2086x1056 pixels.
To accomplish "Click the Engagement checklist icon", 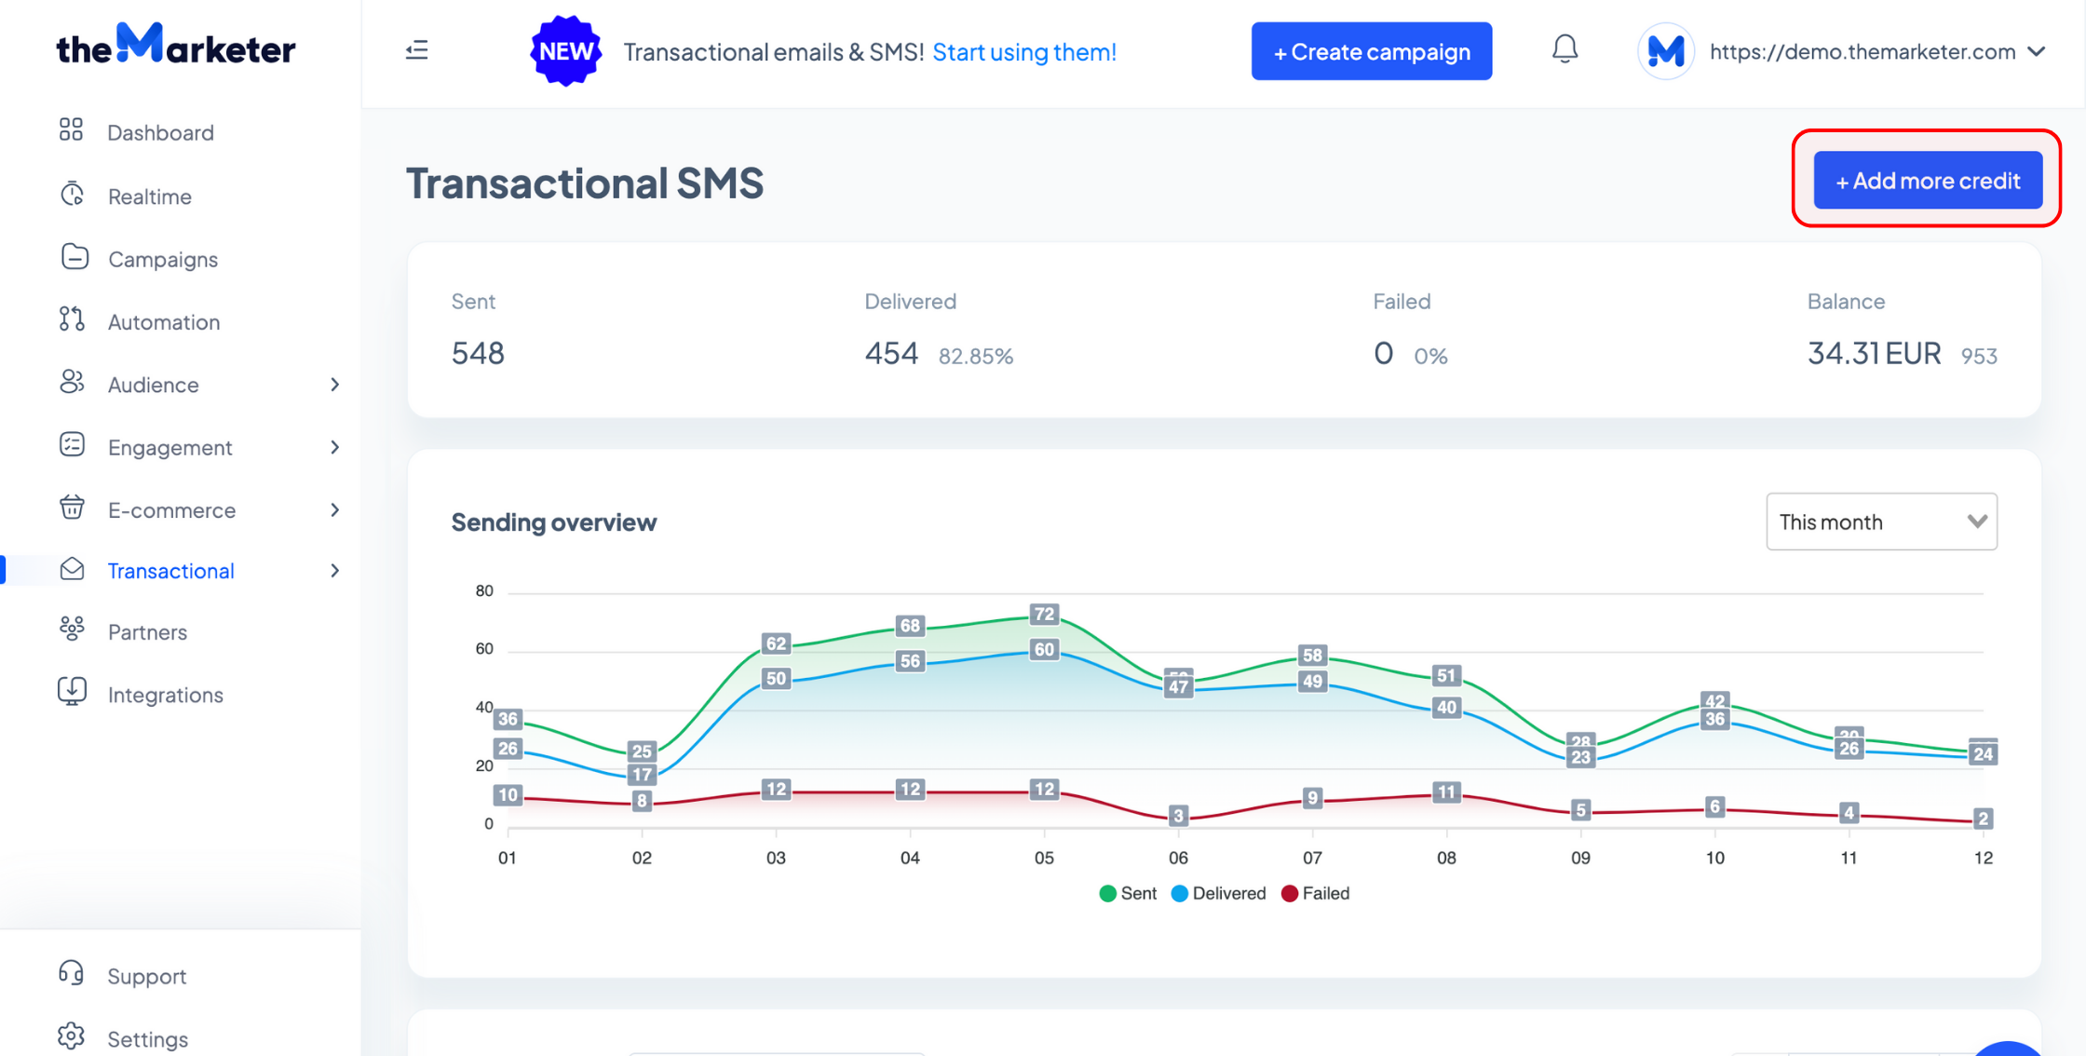I will pos(72,445).
